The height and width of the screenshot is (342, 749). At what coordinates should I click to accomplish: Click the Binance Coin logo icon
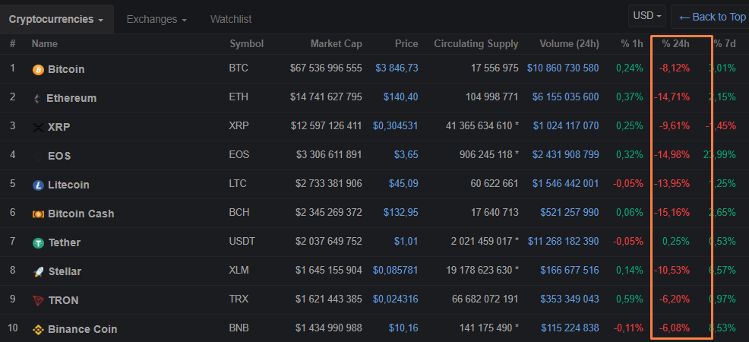click(x=38, y=329)
